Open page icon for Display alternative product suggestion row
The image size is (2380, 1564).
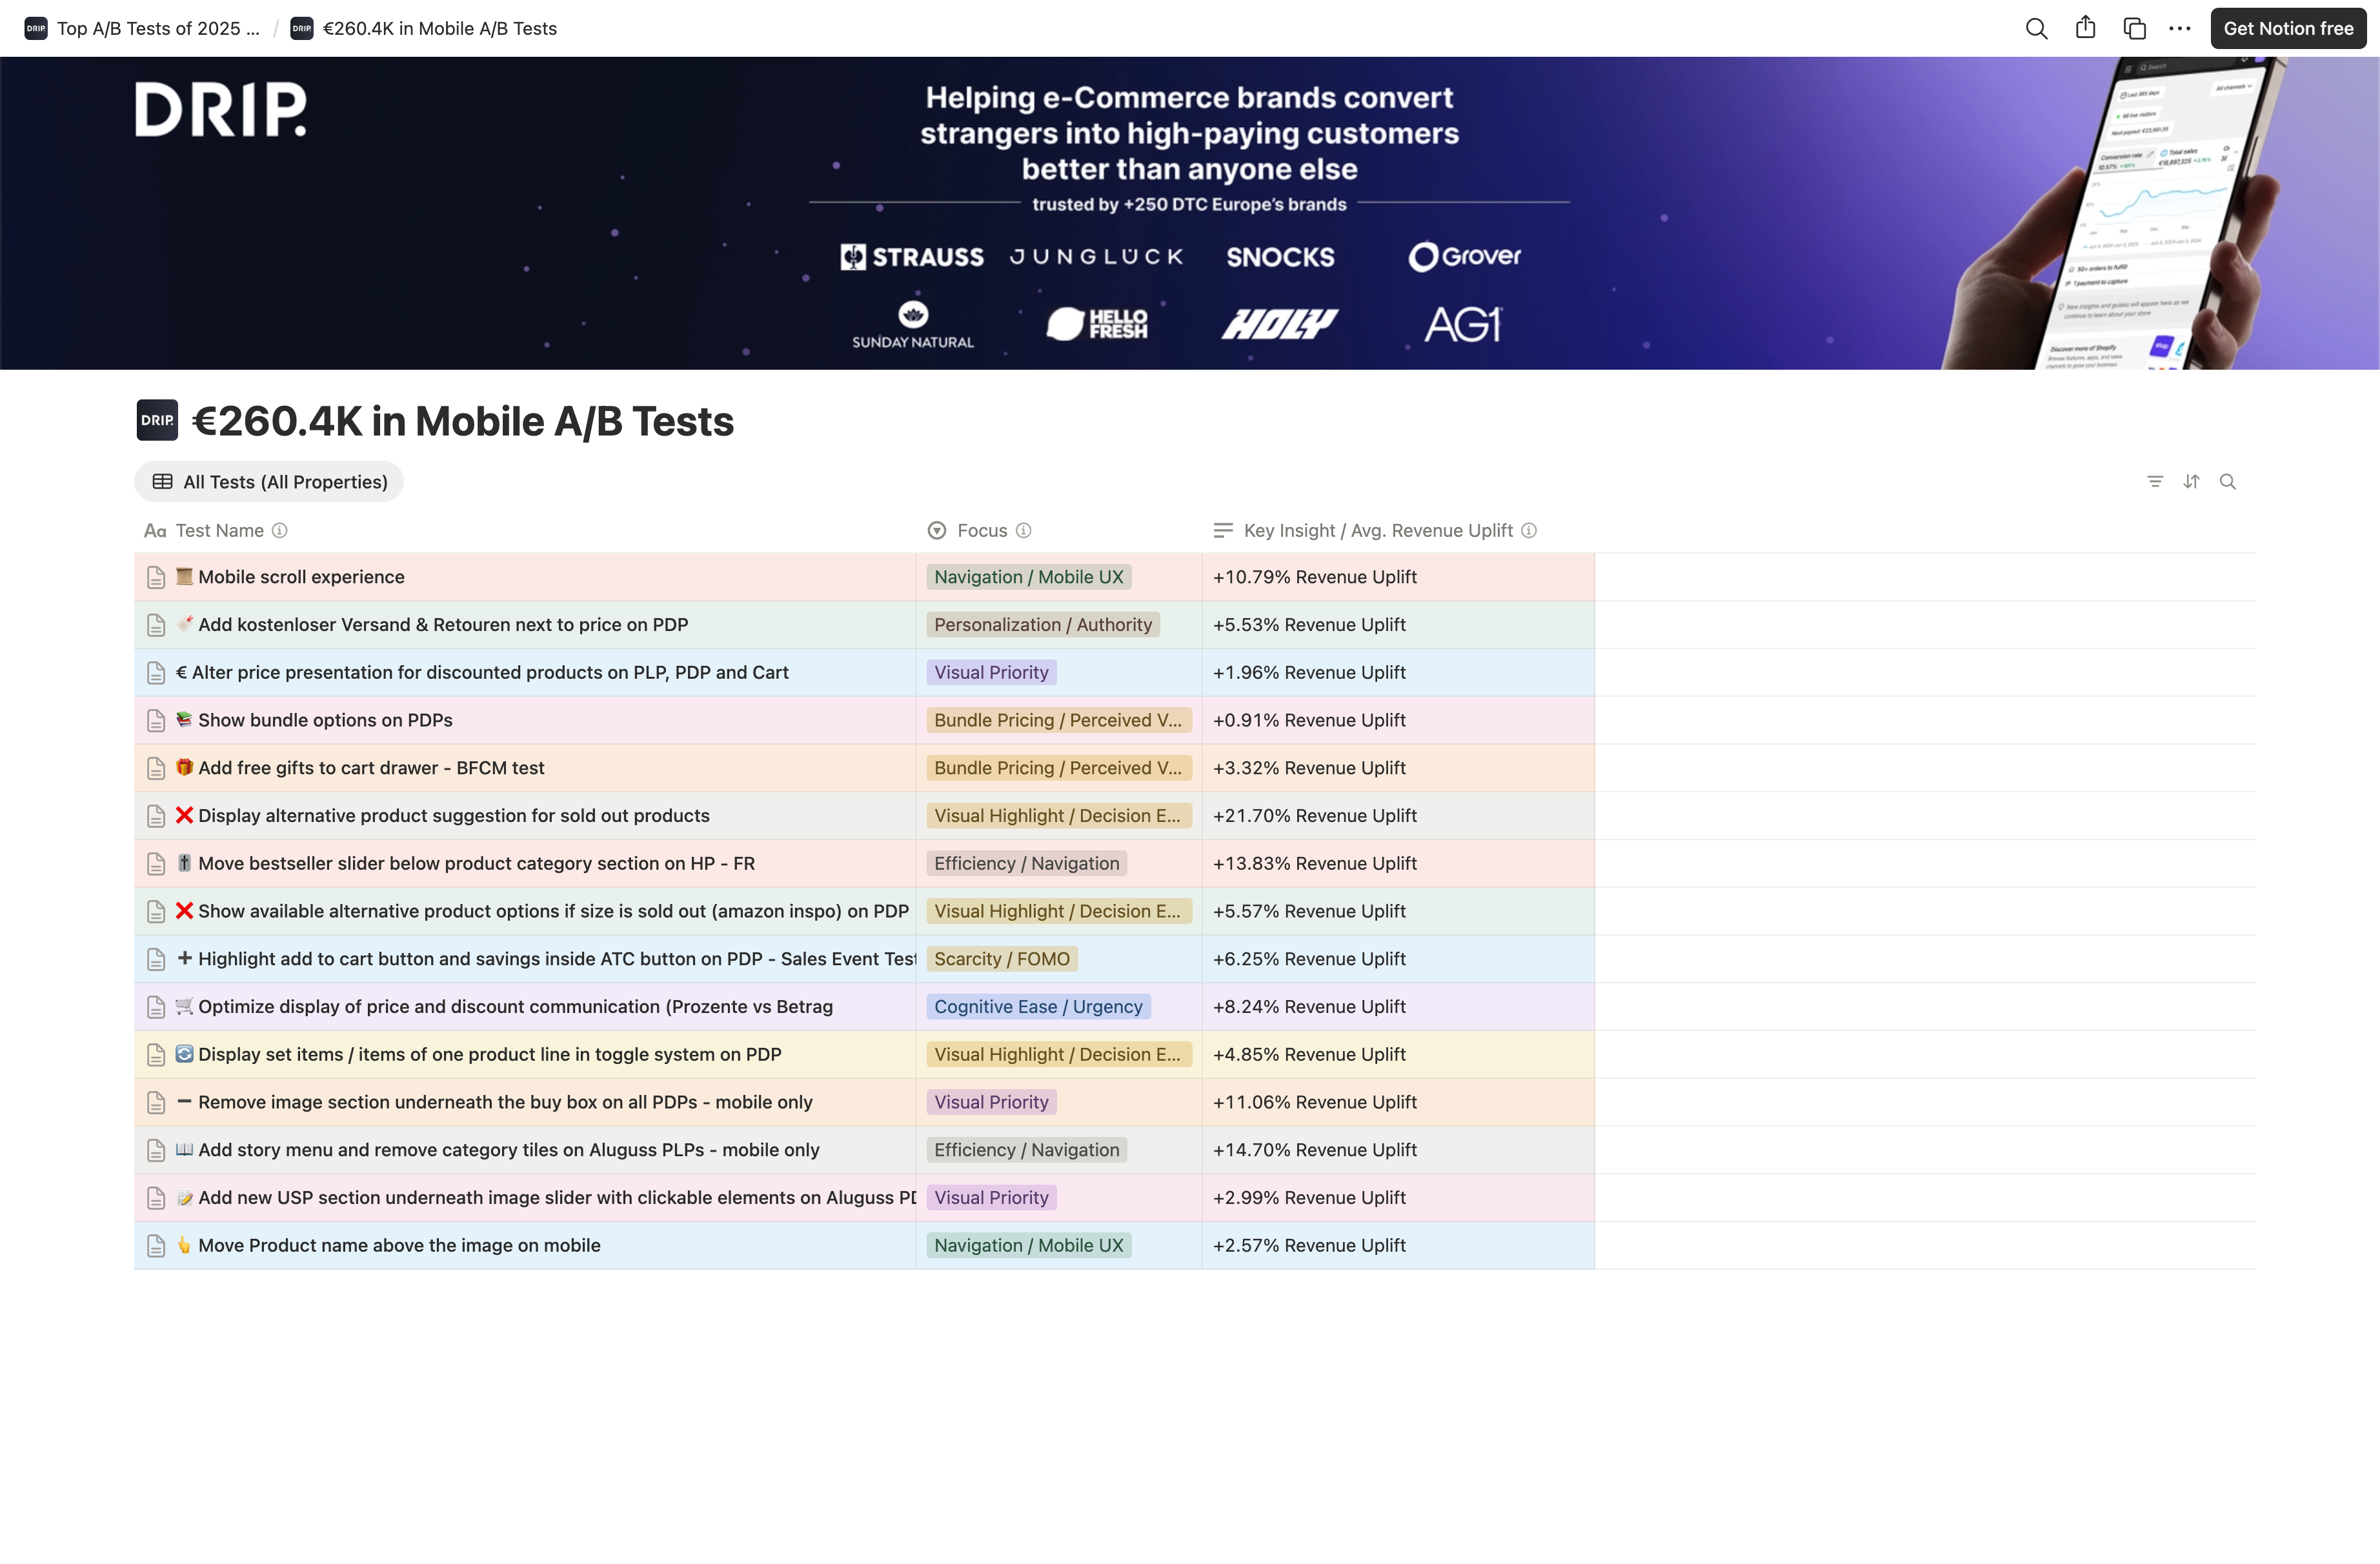[x=156, y=816]
